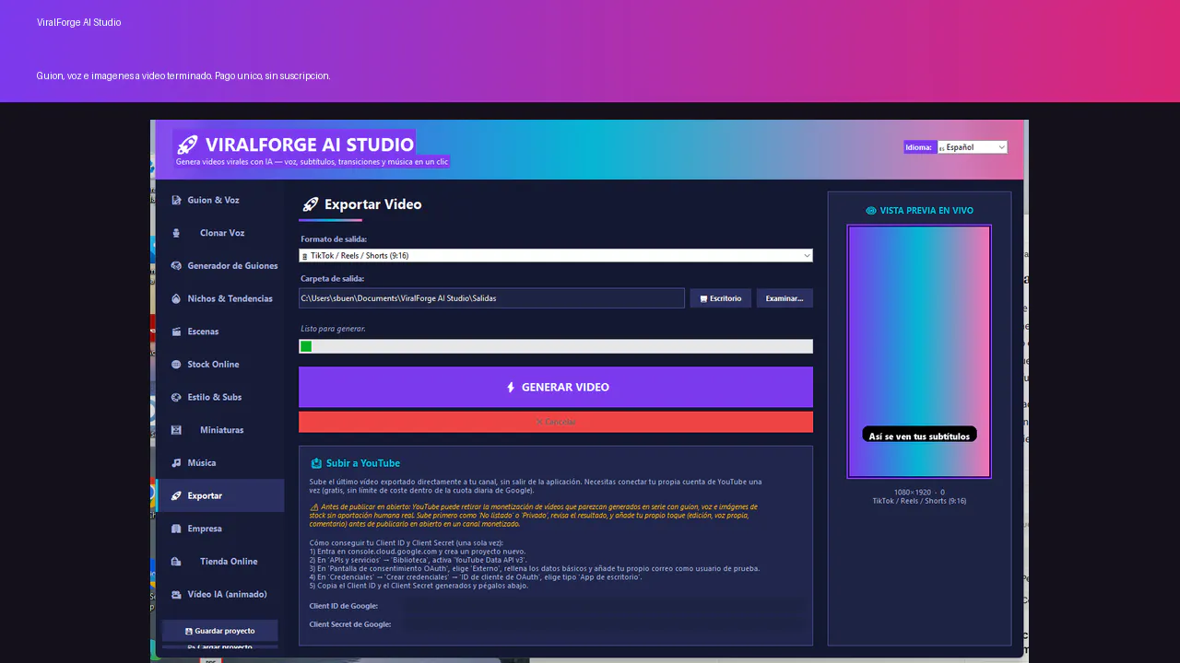Click the eye icon next to Vista Previa en Vivo

(x=871, y=211)
